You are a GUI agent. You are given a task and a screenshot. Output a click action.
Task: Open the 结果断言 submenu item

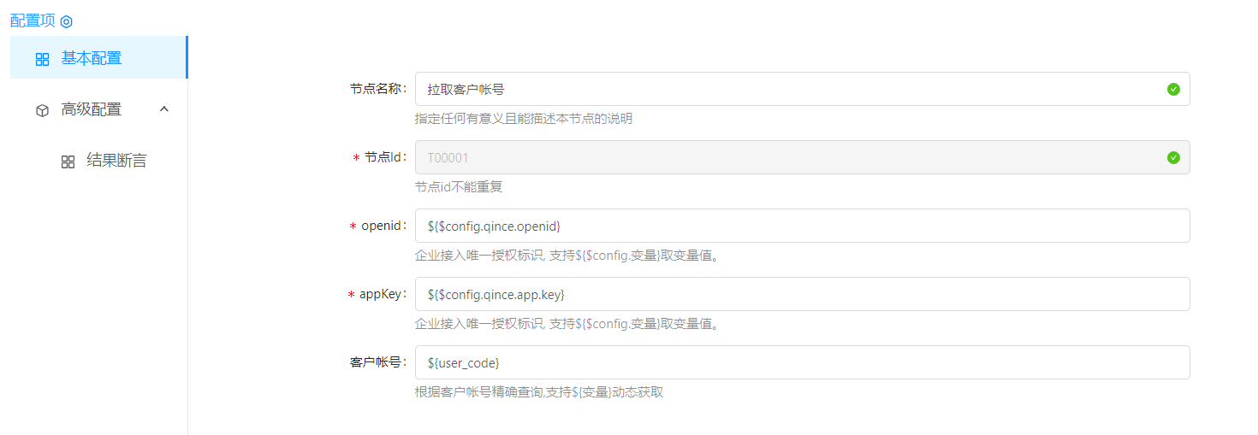click(116, 161)
